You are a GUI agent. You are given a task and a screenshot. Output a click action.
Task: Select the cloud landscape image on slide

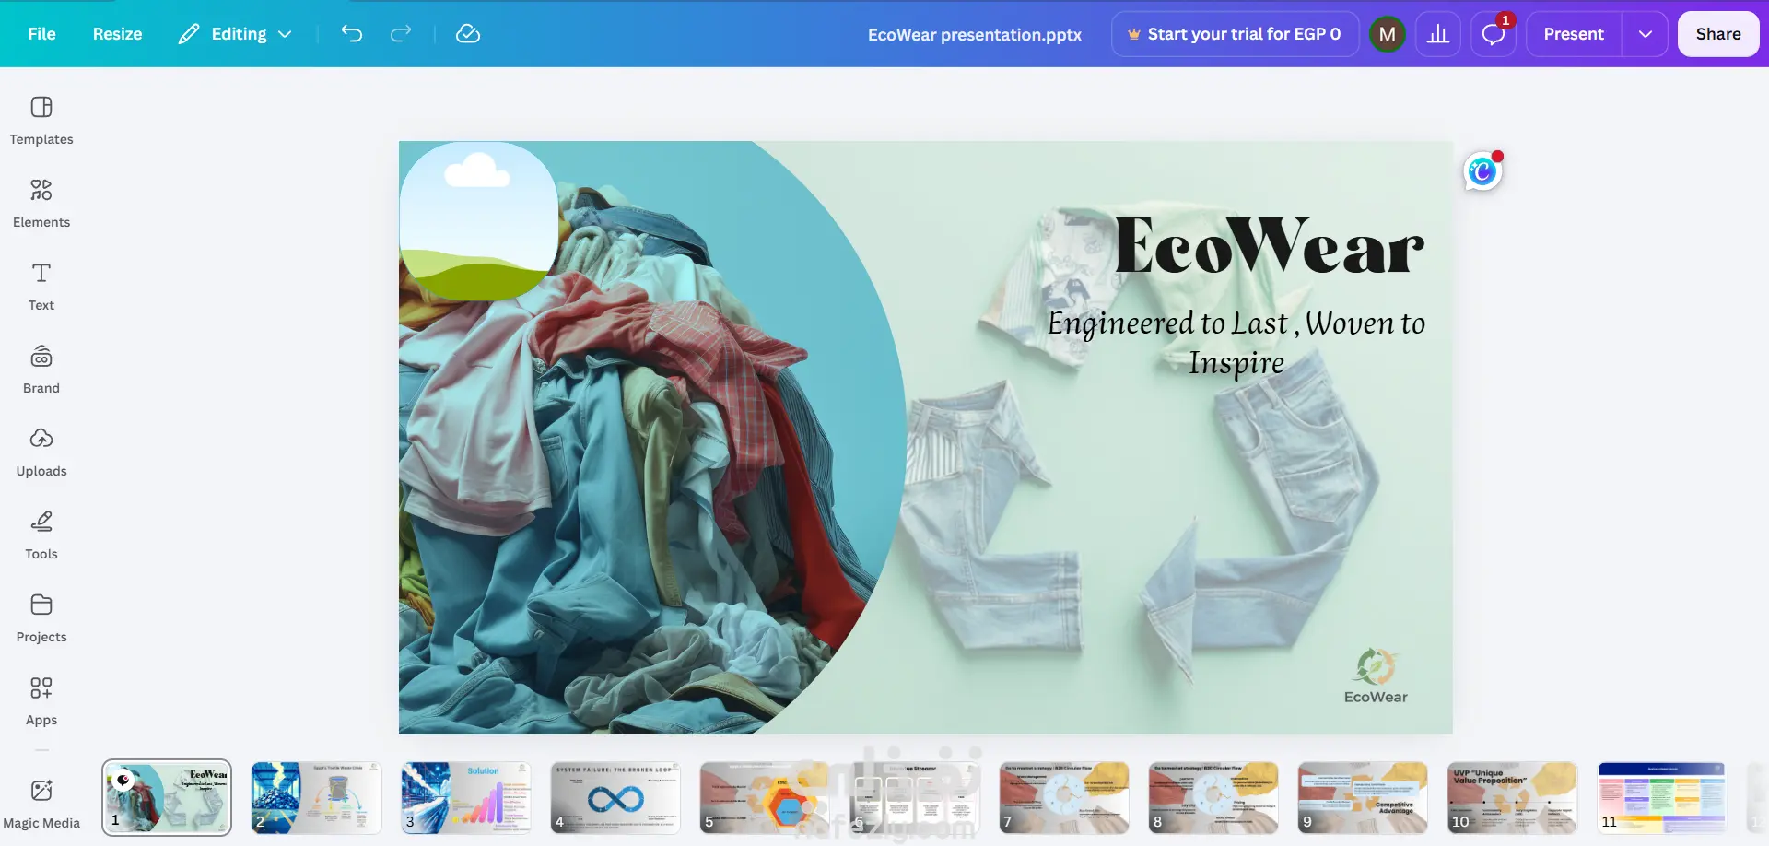(478, 221)
